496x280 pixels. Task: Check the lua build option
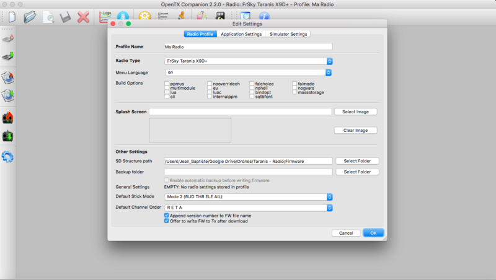pyautogui.click(x=167, y=92)
